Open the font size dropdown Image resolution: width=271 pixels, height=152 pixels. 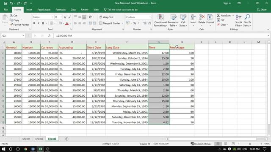61,17
